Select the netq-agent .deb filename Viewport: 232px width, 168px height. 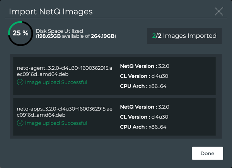click(x=53, y=72)
